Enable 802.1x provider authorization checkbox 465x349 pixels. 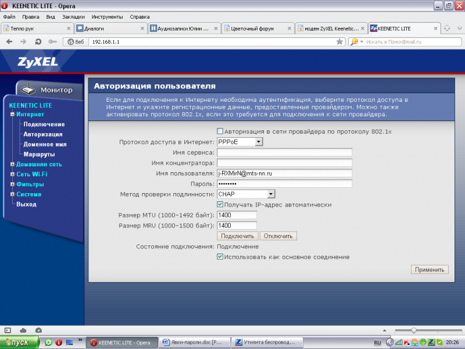click(x=220, y=131)
